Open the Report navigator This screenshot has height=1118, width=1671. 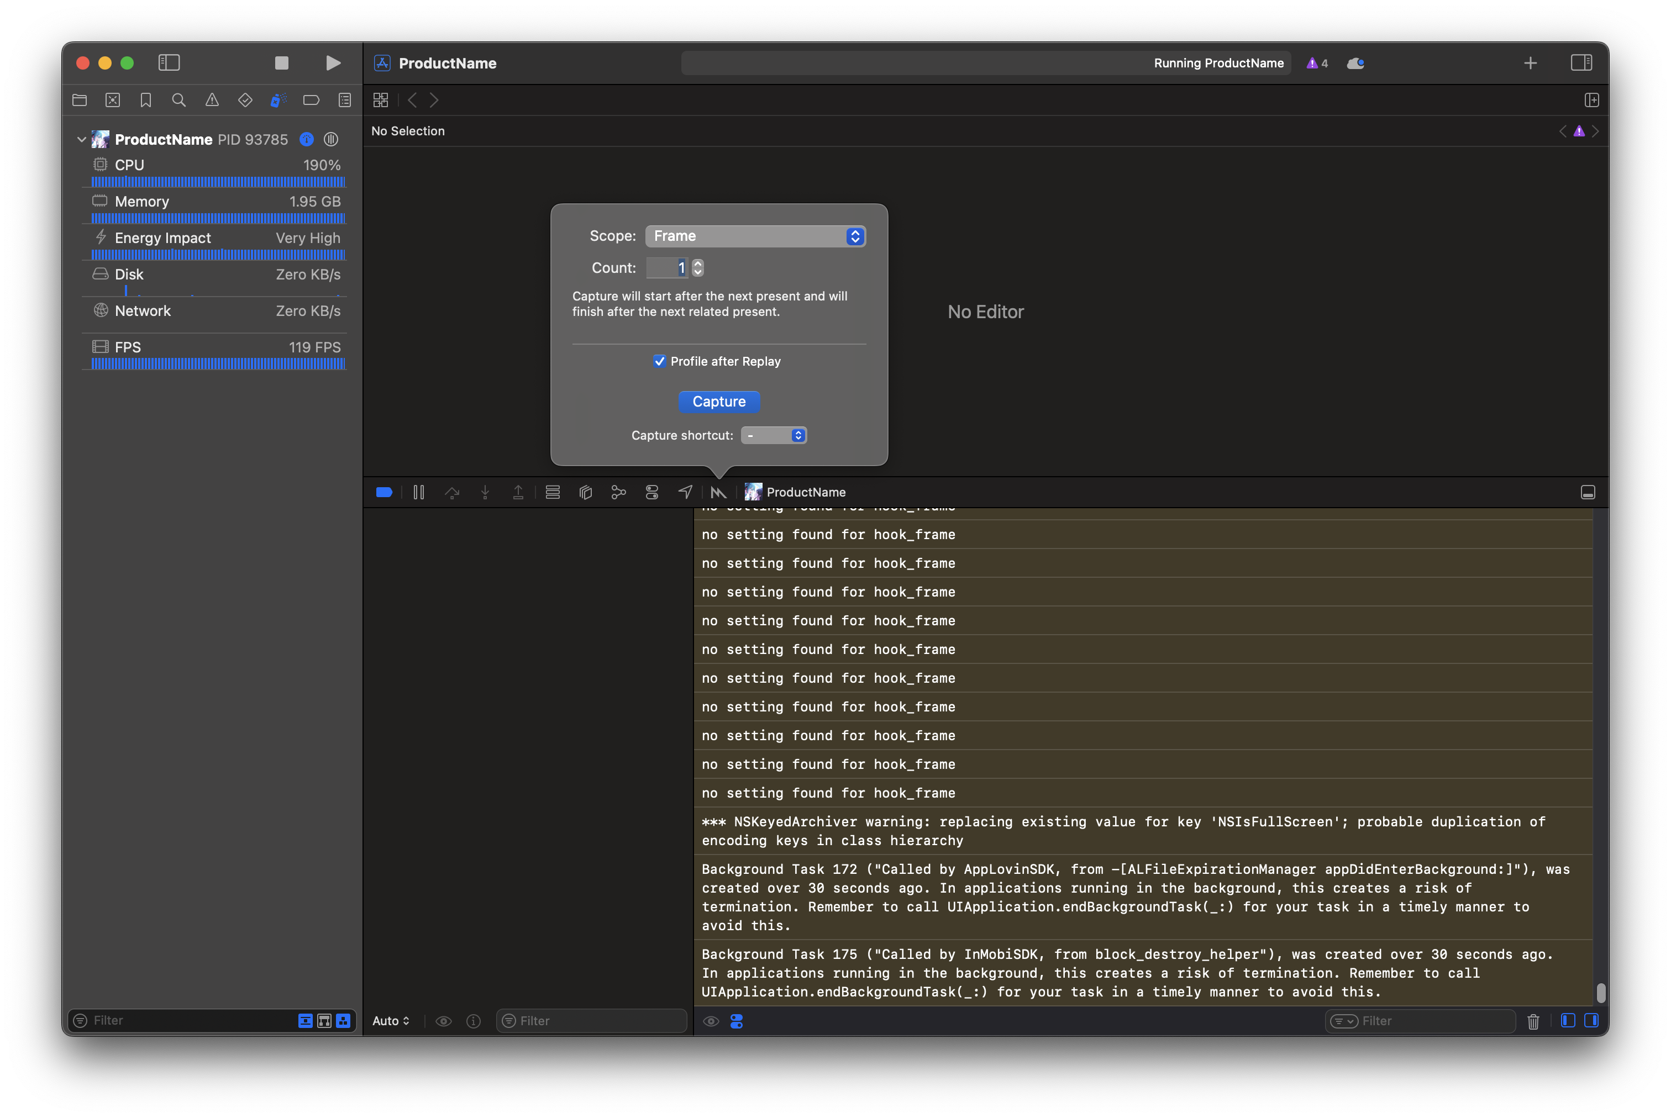[x=344, y=100]
